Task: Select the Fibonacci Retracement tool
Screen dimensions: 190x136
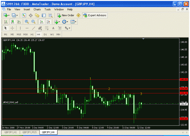Action: (x=47, y=28)
